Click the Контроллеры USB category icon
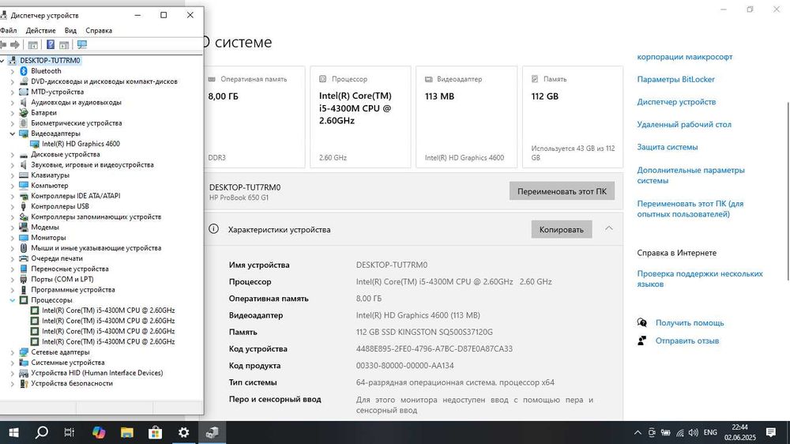 (24, 207)
